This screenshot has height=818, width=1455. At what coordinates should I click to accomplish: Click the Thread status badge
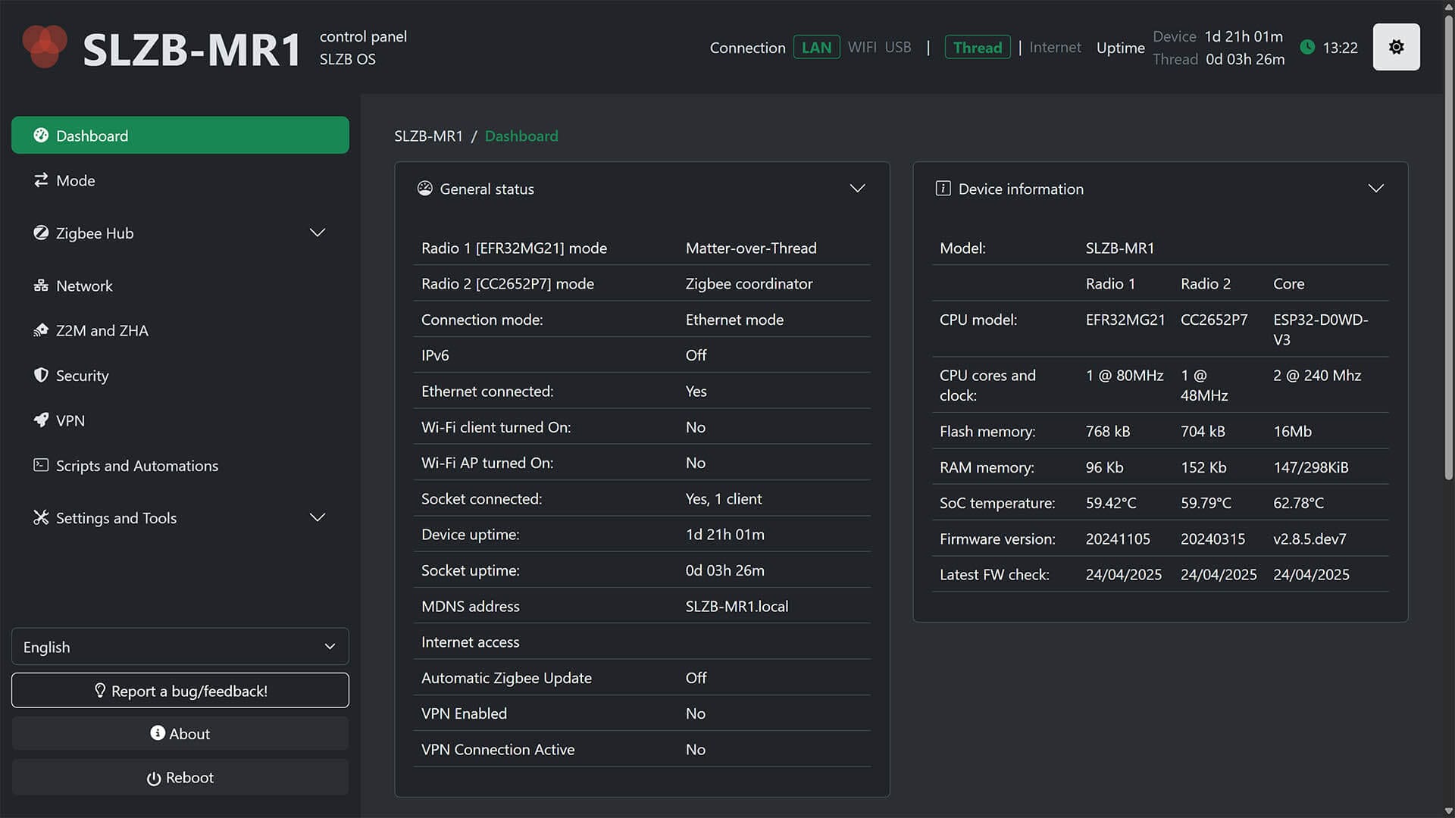pos(977,47)
